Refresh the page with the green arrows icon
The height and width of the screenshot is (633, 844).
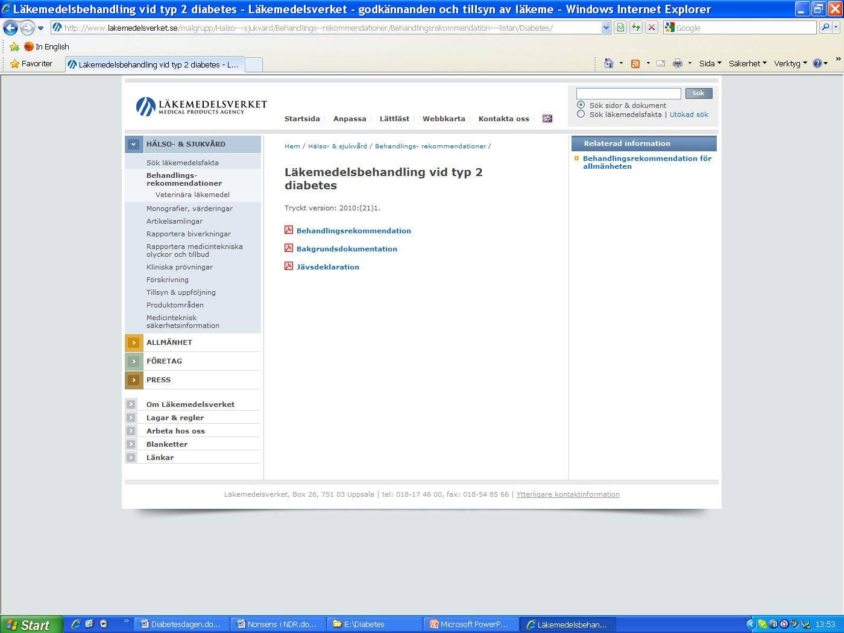636,28
